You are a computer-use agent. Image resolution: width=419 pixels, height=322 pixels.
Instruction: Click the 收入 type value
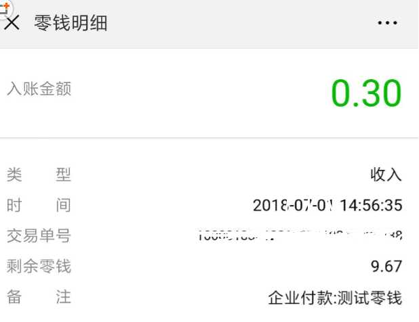click(x=386, y=175)
